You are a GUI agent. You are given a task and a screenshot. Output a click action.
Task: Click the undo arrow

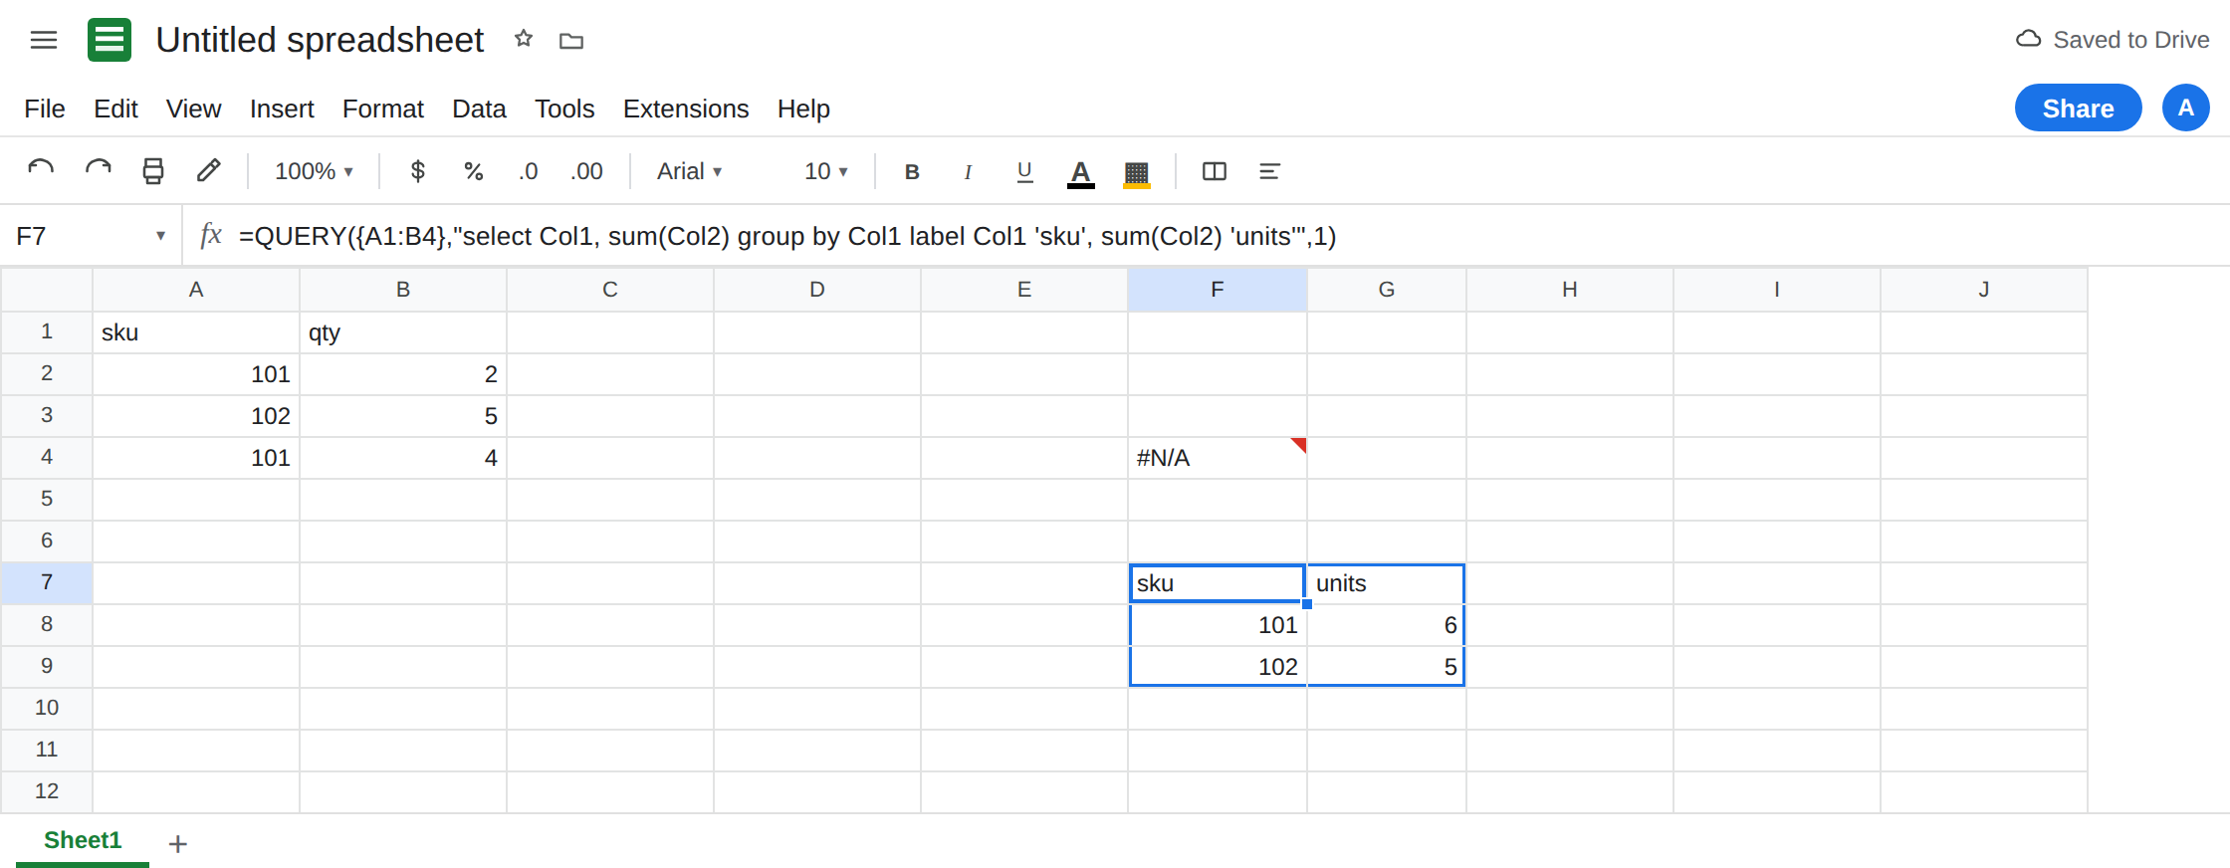click(x=41, y=171)
